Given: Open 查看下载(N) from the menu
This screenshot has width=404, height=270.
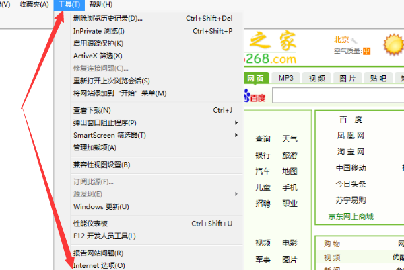Looking at the screenshot, I should click(158, 110).
